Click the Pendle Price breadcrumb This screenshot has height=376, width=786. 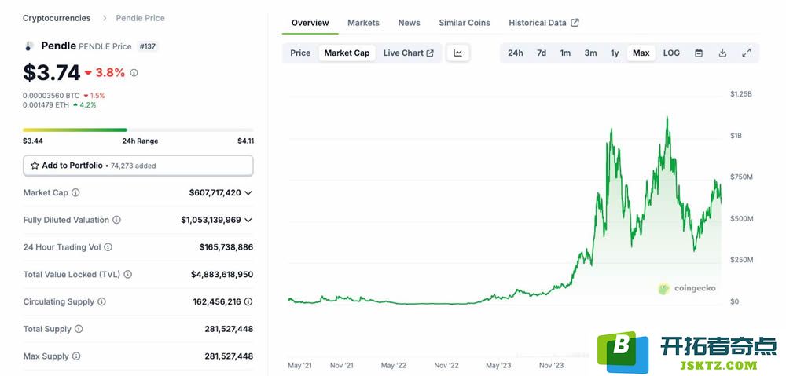click(141, 18)
